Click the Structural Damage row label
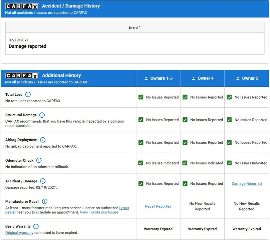 (21, 115)
